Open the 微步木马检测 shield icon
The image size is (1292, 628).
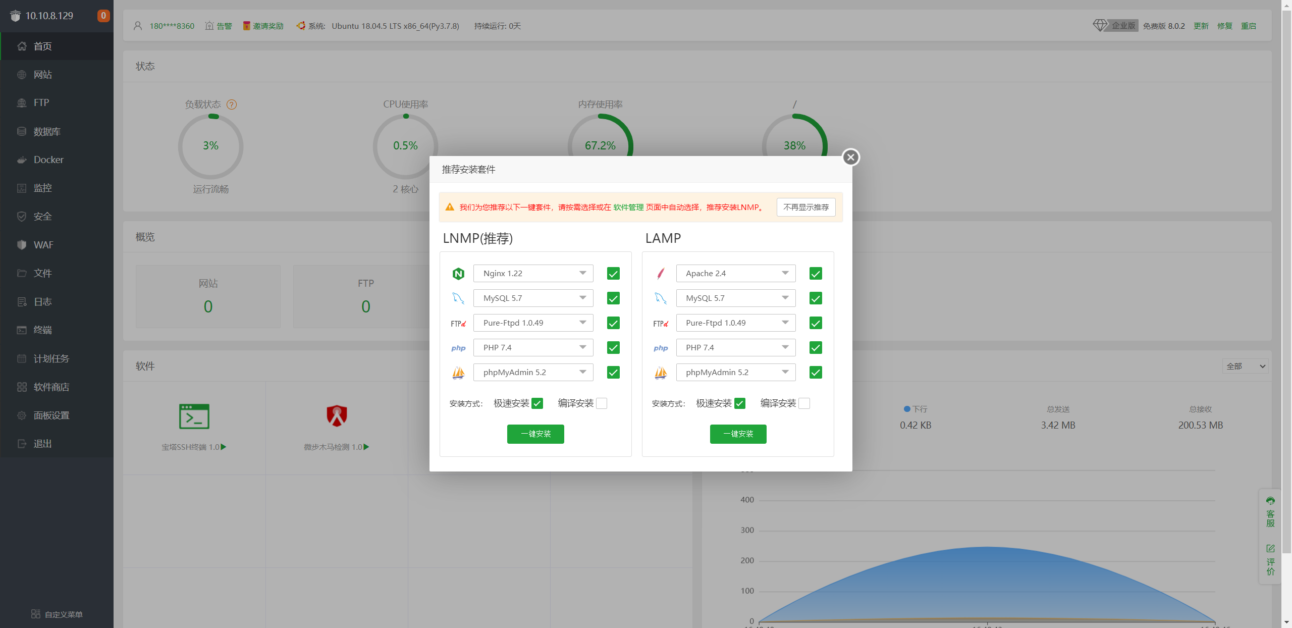pos(337,416)
